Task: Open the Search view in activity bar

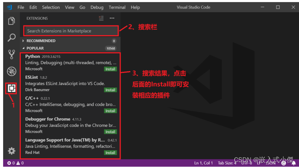Action: click(11, 38)
